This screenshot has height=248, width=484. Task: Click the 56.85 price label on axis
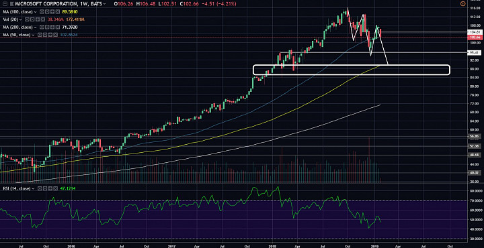[475, 136]
